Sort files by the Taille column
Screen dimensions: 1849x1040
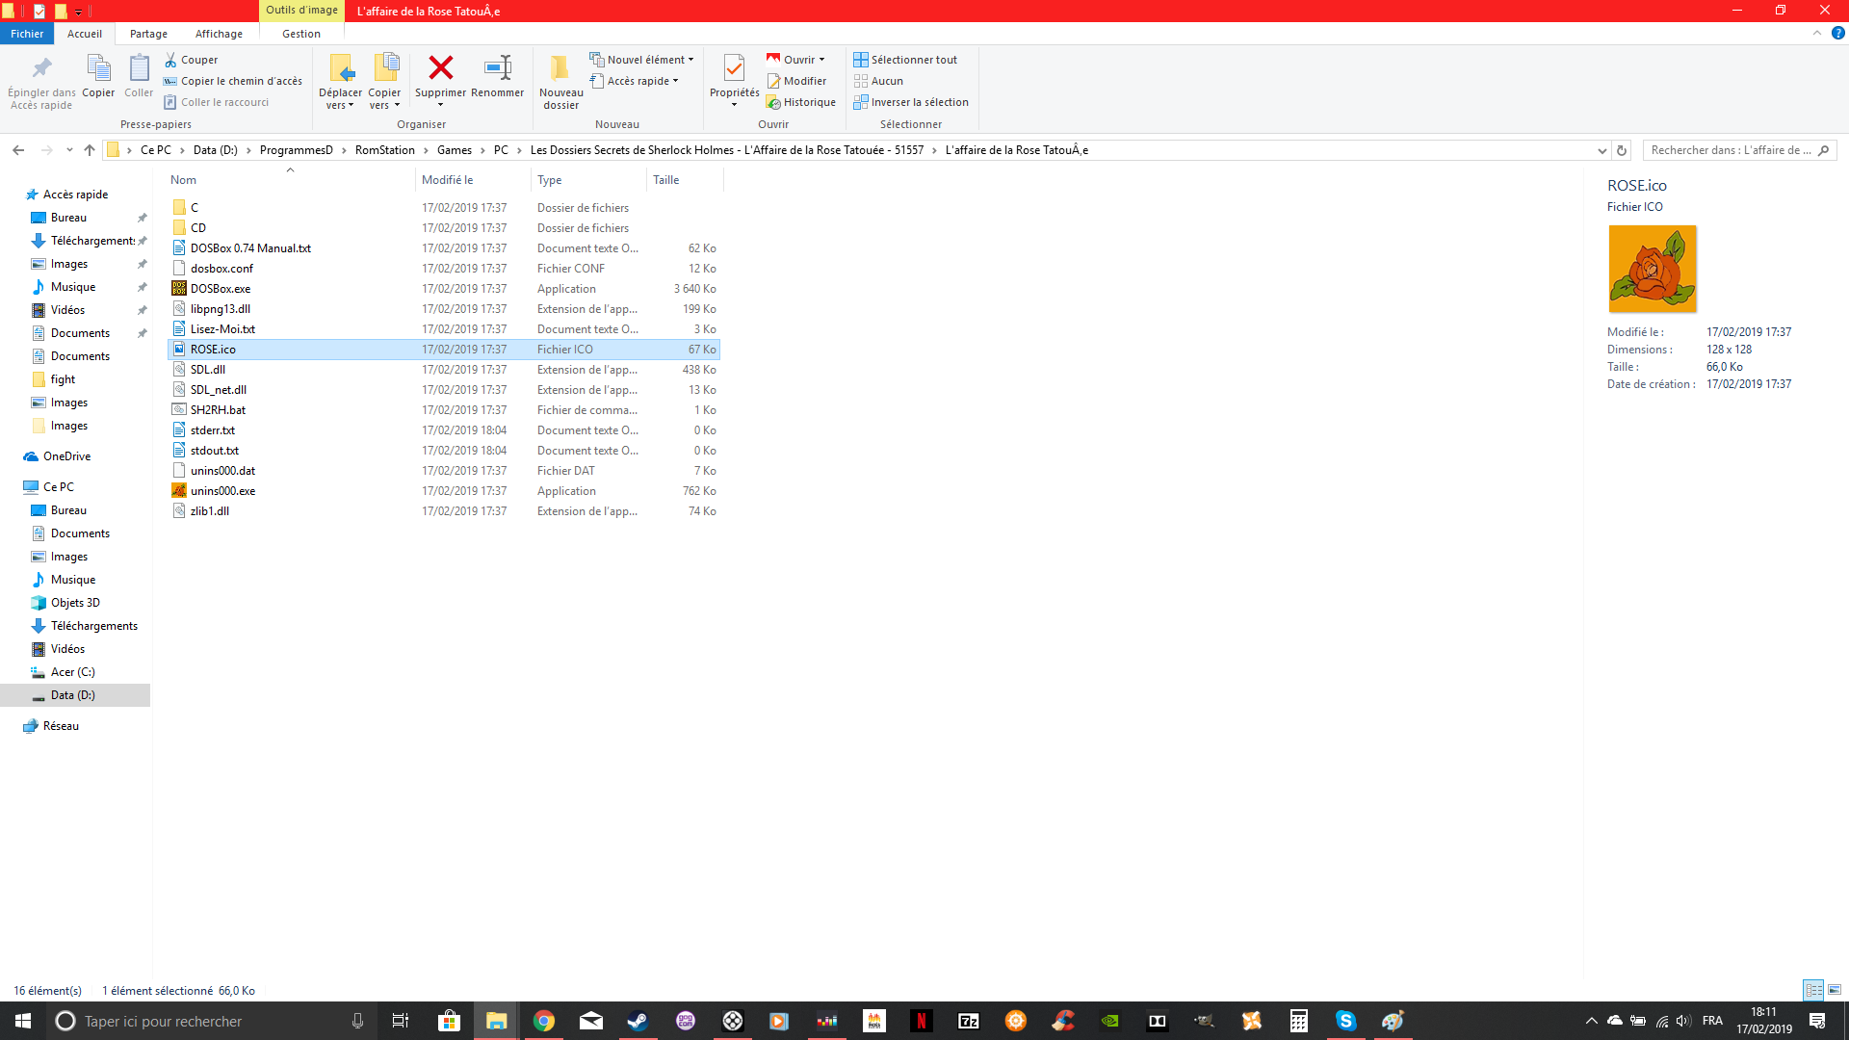point(685,180)
